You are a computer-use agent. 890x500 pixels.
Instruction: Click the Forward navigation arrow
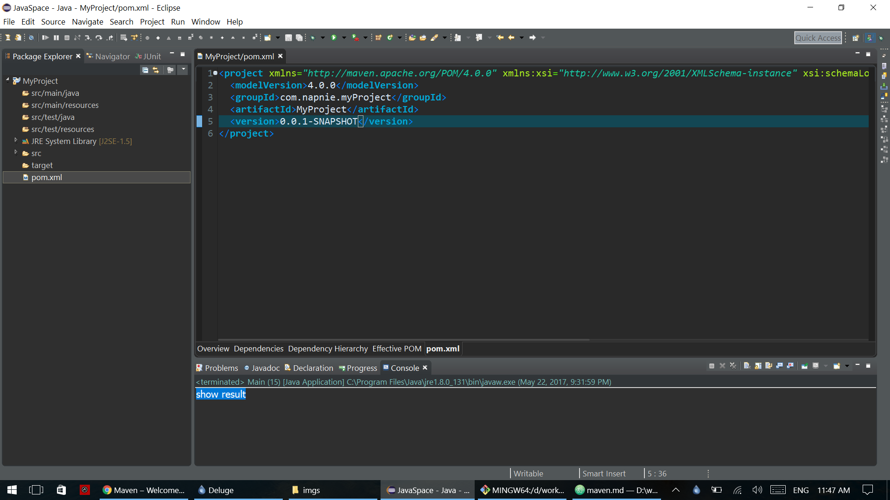point(533,37)
